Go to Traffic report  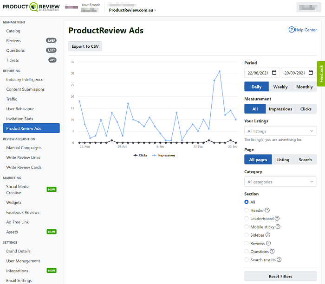pyautogui.click(x=31, y=99)
